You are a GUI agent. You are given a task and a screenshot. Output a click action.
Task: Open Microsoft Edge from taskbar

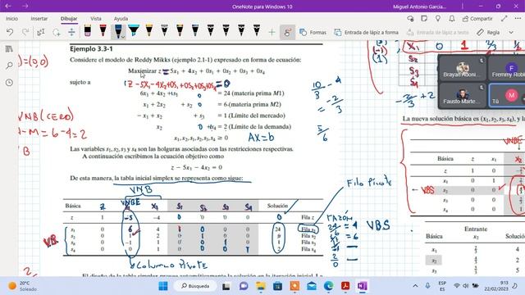[328, 286]
